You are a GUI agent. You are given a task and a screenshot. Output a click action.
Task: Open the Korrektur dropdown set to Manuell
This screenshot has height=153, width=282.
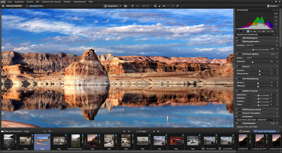pos(262,45)
